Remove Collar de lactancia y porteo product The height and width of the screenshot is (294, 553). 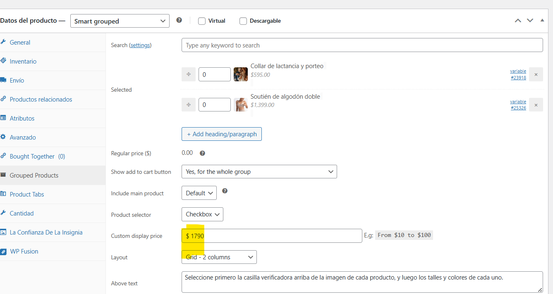tap(536, 74)
